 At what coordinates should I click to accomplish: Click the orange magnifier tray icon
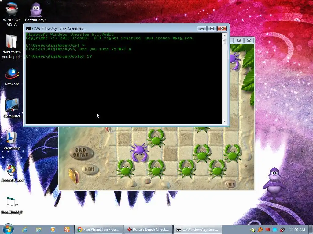[x=260, y=230]
